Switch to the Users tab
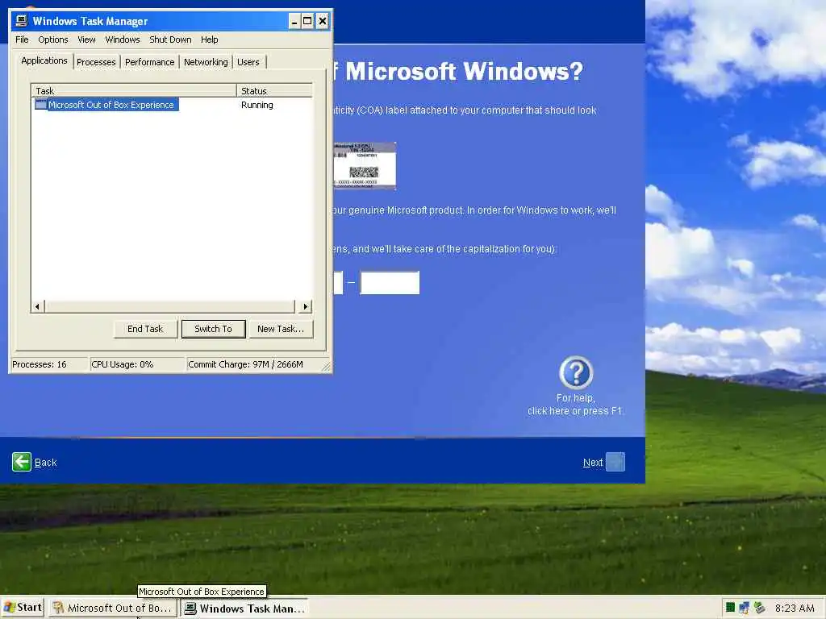 click(248, 62)
